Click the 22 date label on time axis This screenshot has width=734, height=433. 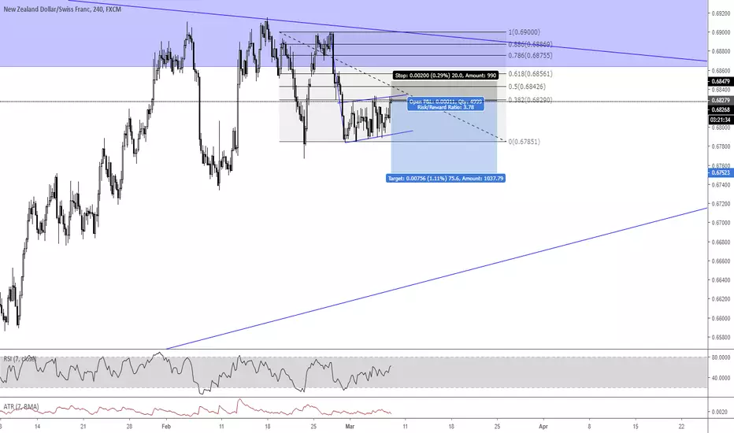(x=681, y=427)
